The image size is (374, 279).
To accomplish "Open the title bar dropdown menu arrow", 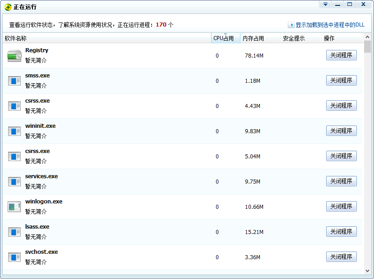I will pos(325,4).
